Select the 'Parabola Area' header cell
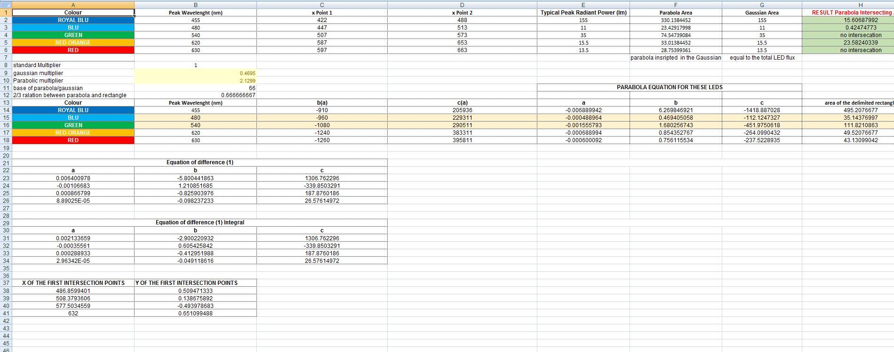This screenshot has height=352, width=894. pos(676,13)
